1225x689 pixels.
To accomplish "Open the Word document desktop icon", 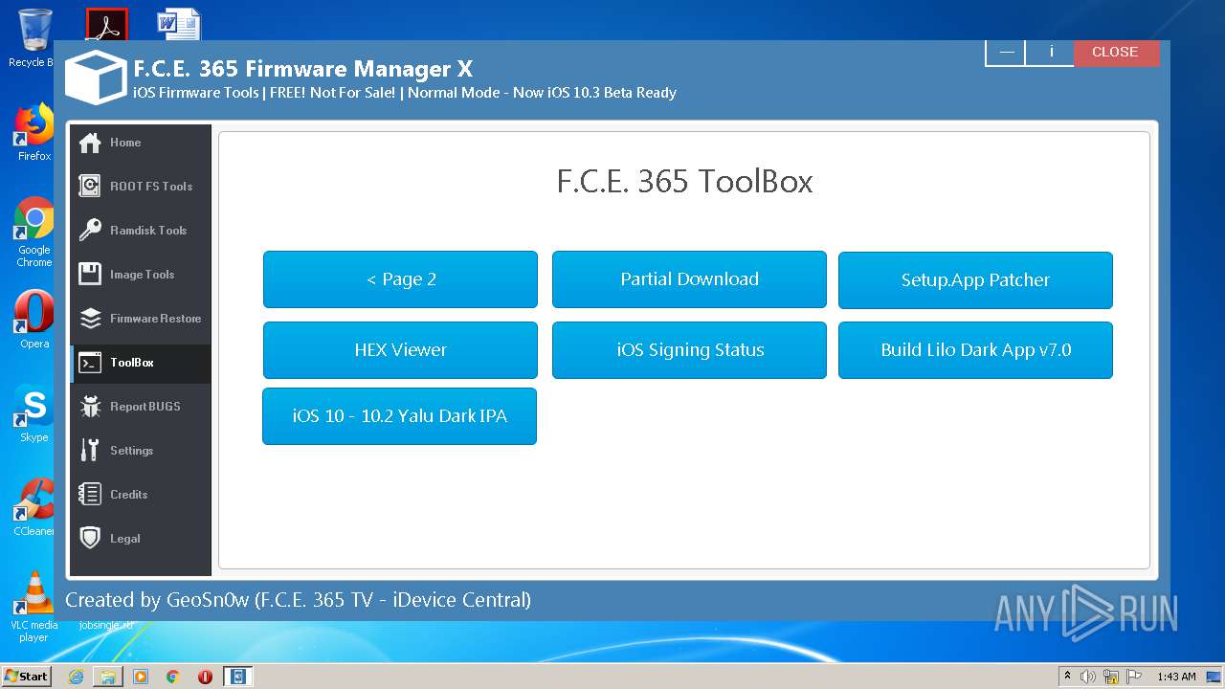I will point(179,24).
